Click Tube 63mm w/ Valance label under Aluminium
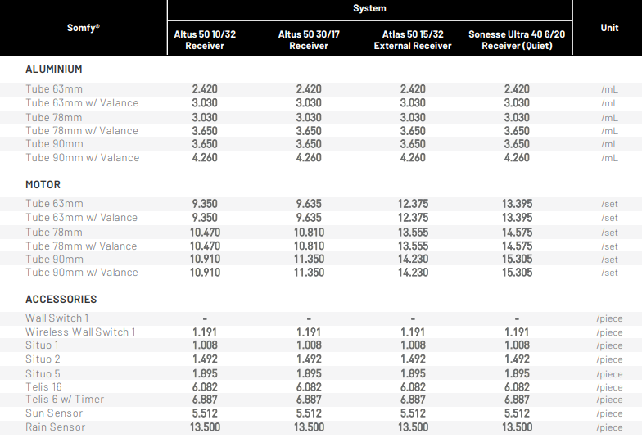The image size is (642, 438). 82,103
